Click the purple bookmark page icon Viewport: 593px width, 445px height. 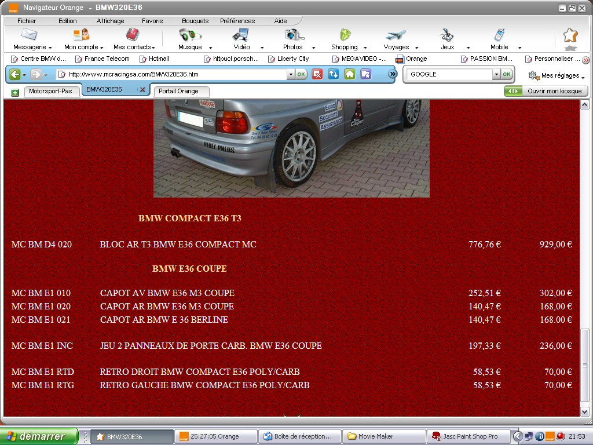[366, 74]
